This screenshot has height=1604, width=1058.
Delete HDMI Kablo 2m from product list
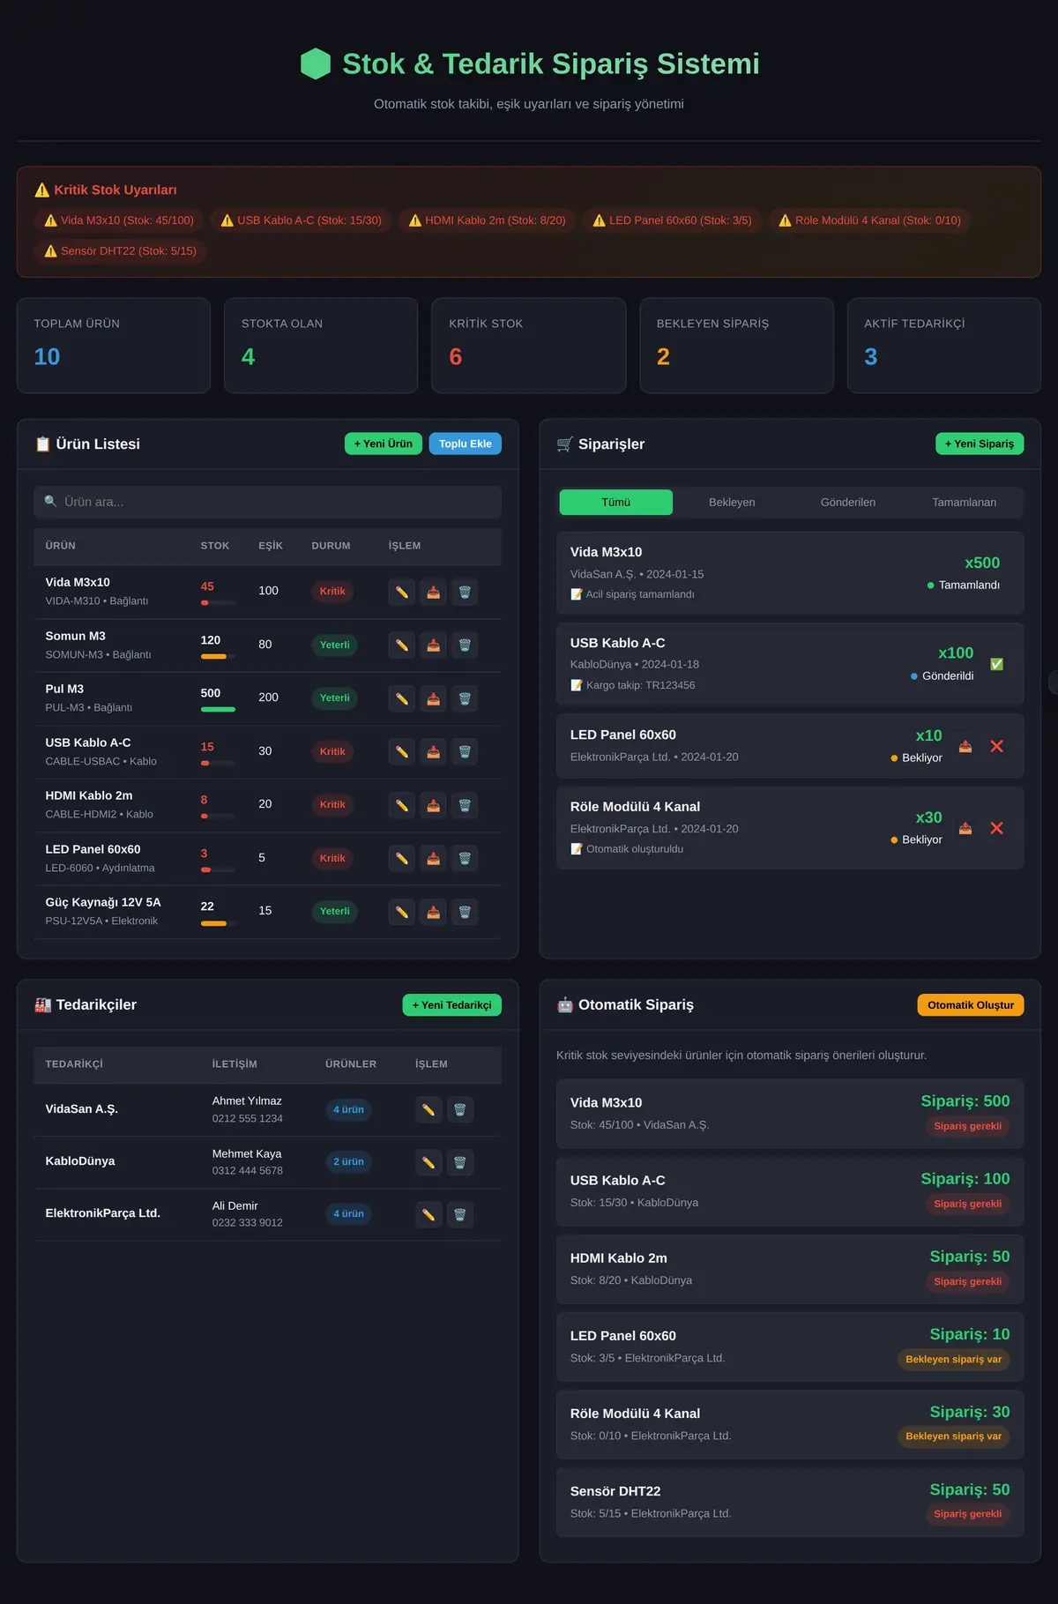(x=465, y=805)
